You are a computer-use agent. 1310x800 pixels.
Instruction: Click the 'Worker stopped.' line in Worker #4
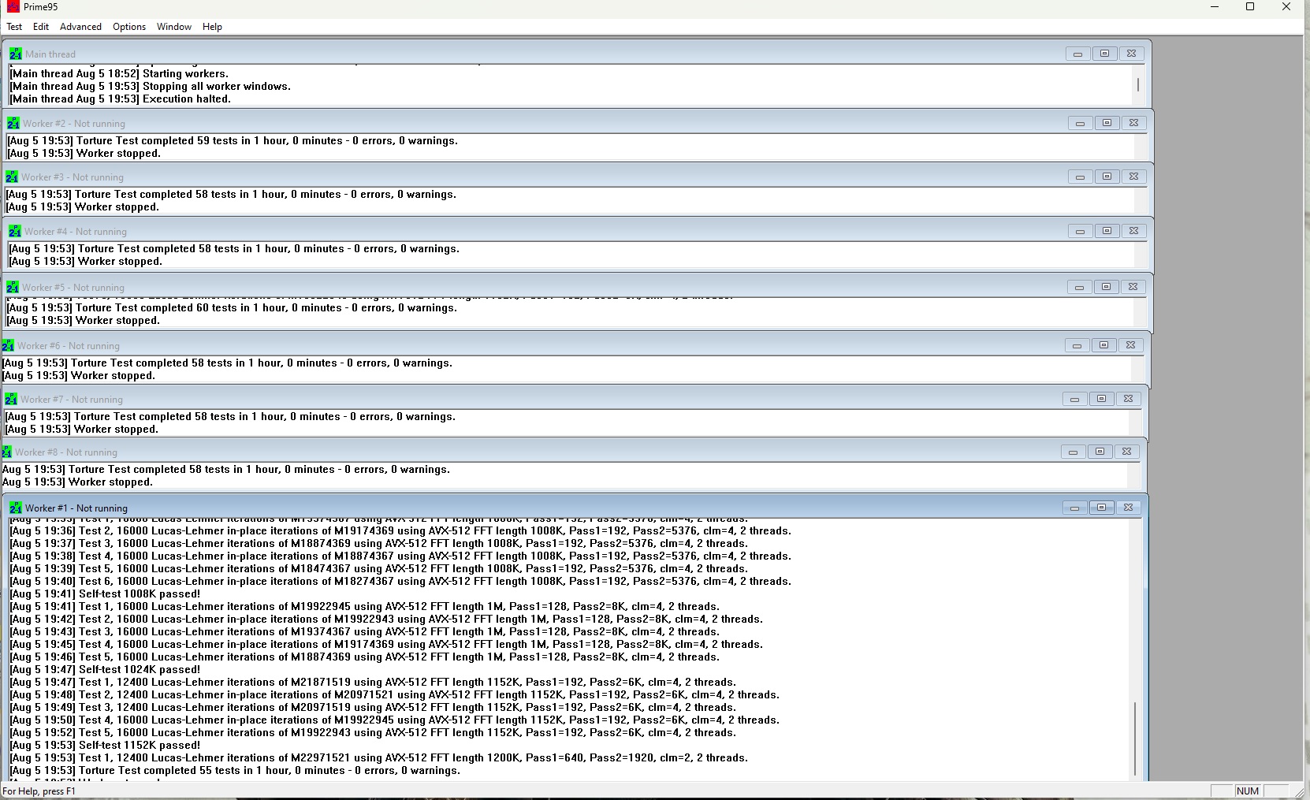click(85, 261)
